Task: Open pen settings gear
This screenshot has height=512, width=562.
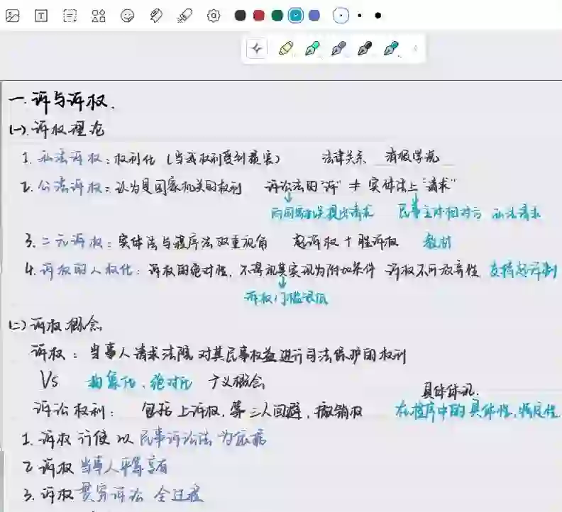Action: (214, 16)
